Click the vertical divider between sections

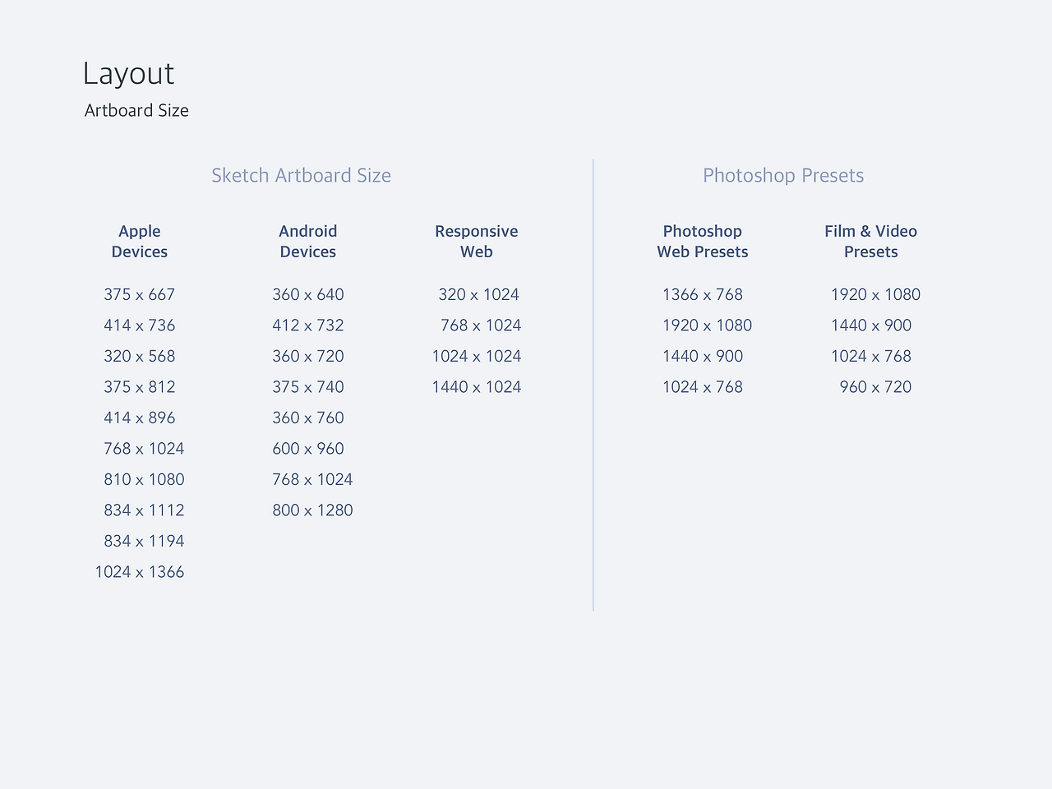(x=593, y=385)
